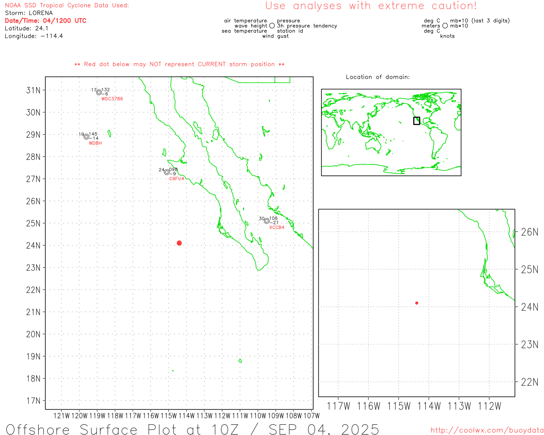The image size is (544, 435).
Task: Click the 26N label on zoomed map
Action: 530,232
